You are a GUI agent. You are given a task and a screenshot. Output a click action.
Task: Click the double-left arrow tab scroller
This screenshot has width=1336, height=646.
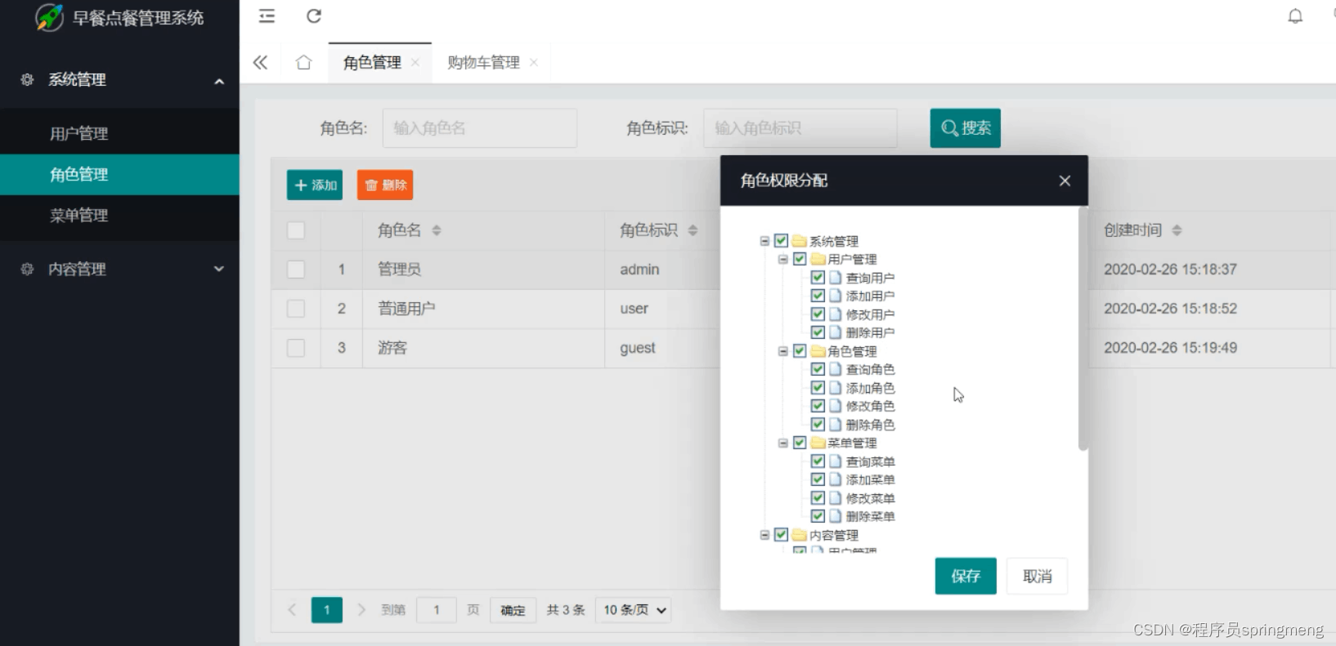(x=261, y=63)
